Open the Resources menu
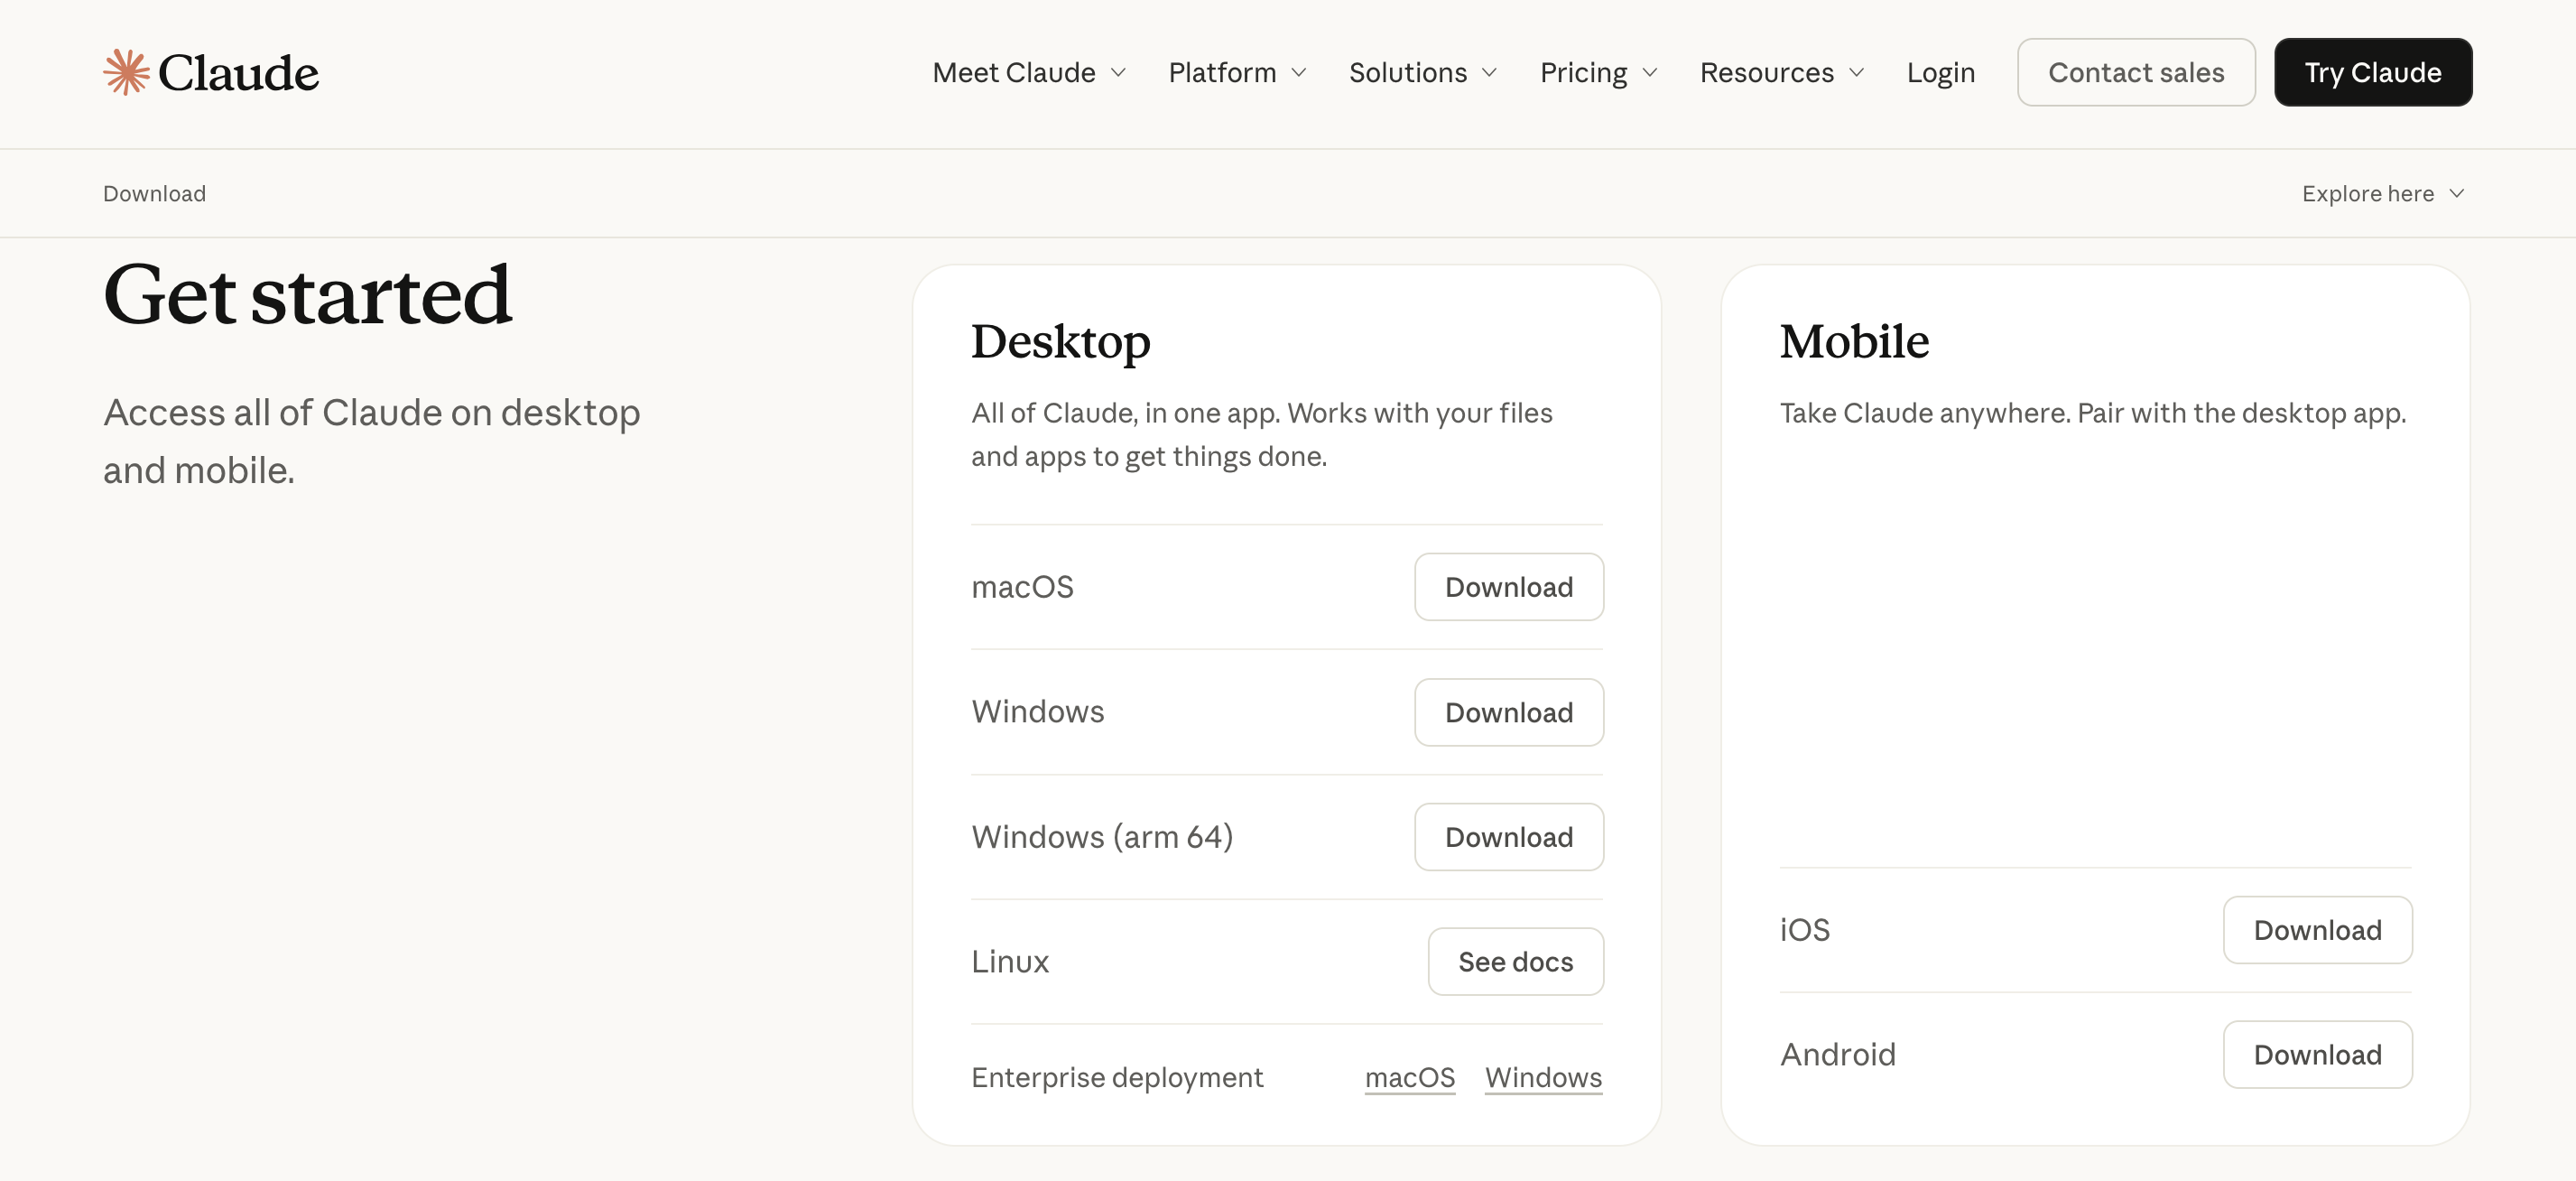This screenshot has height=1181, width=2576. (1782, 73)
